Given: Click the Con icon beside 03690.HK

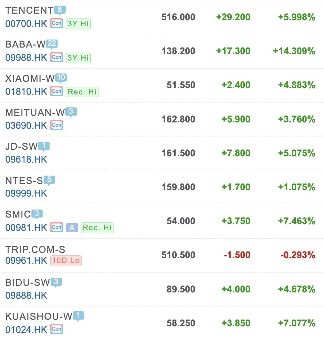Looking at the screenshot, I should (57, 125).
